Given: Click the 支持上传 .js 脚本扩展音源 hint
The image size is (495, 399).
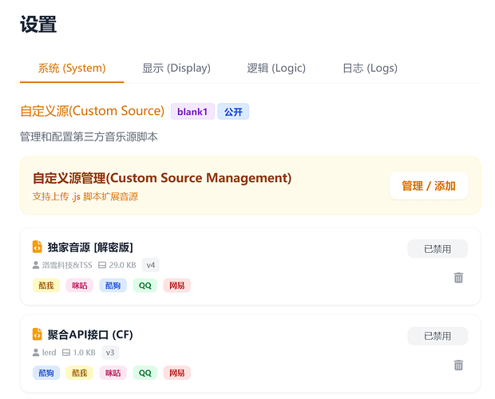Looking at the screenshot, I should tap(85, 196).
